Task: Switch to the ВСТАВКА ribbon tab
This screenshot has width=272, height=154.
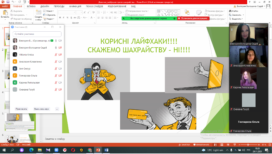Action: pos(31,6)
